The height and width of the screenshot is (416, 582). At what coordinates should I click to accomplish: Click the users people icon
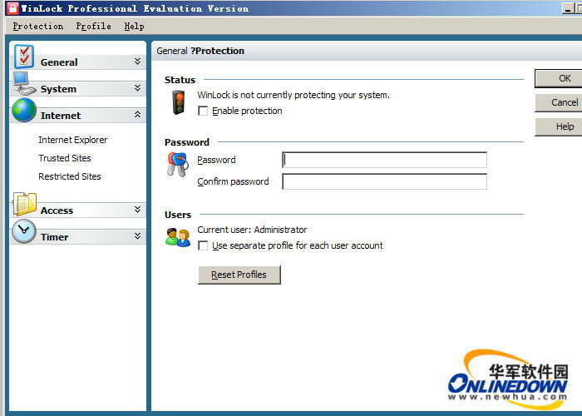click(x=178, y=238)
